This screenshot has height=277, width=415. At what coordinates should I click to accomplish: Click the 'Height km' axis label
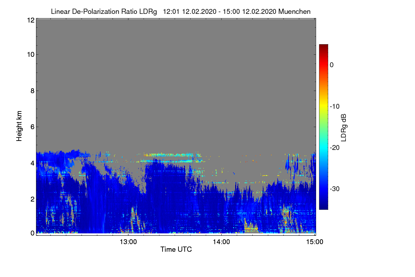pyautogui.click(x=19, y=126)
